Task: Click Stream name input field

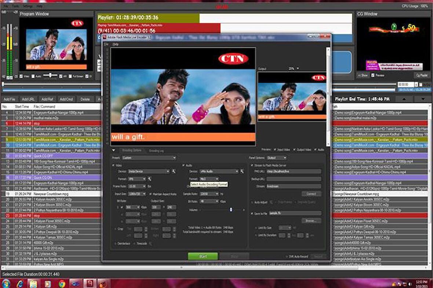Action: (x=294, y=187)
